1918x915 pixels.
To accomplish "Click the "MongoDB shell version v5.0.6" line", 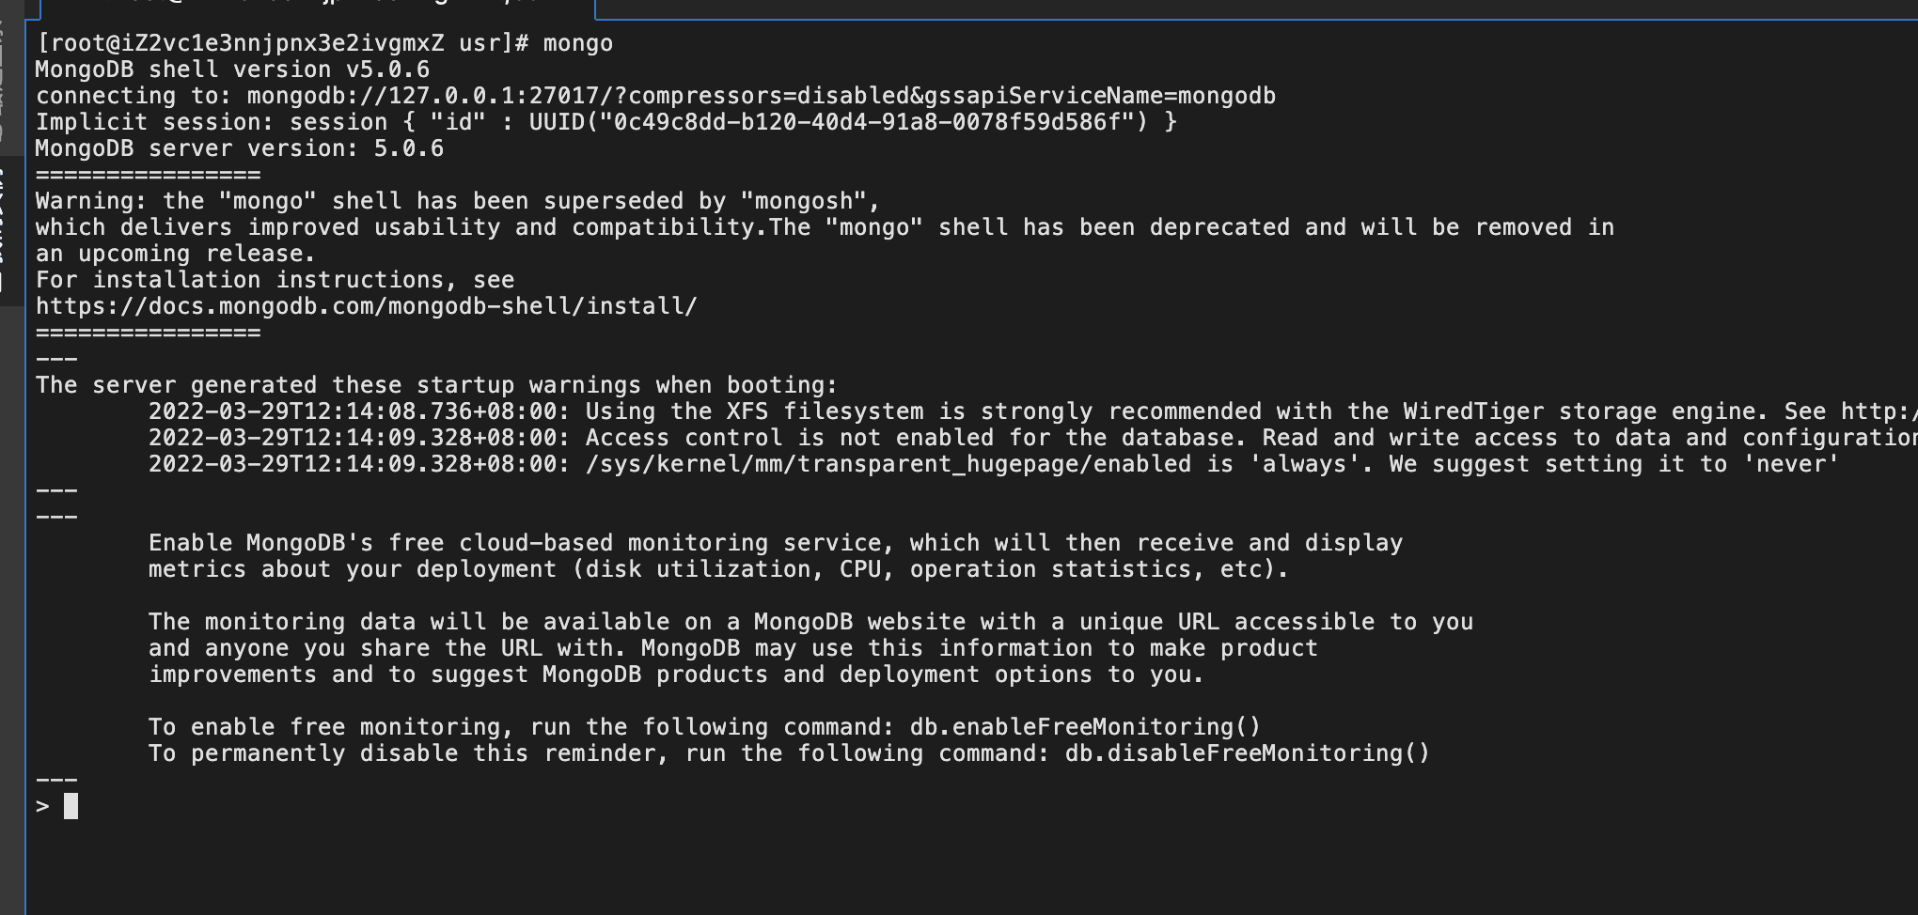I will point(232,70).
